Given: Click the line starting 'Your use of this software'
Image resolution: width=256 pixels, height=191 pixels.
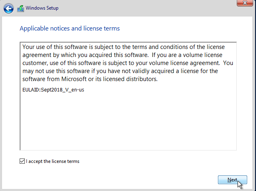Looking at the screenshot, I should click(123, 47).
